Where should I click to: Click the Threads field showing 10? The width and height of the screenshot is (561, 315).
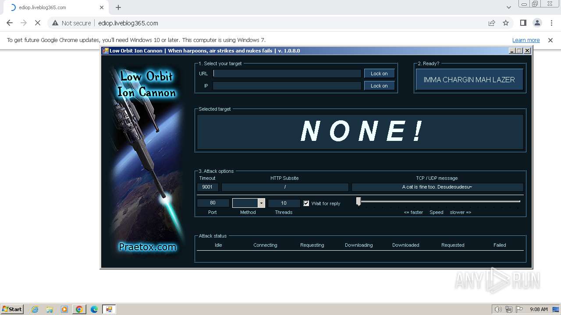tap(284, 203)
